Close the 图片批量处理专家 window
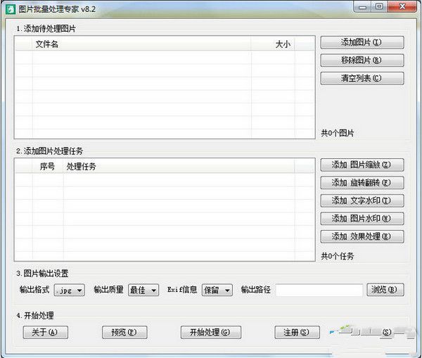The height and width of the screenshot is (358, 422). [x=402, y=7]
